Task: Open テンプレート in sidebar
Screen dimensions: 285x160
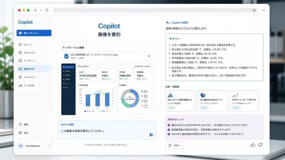Action: [34, 60]
